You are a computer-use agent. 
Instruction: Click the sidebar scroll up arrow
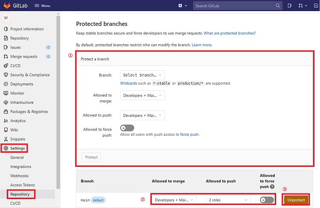pyautogui.click(x=58, y=14)
